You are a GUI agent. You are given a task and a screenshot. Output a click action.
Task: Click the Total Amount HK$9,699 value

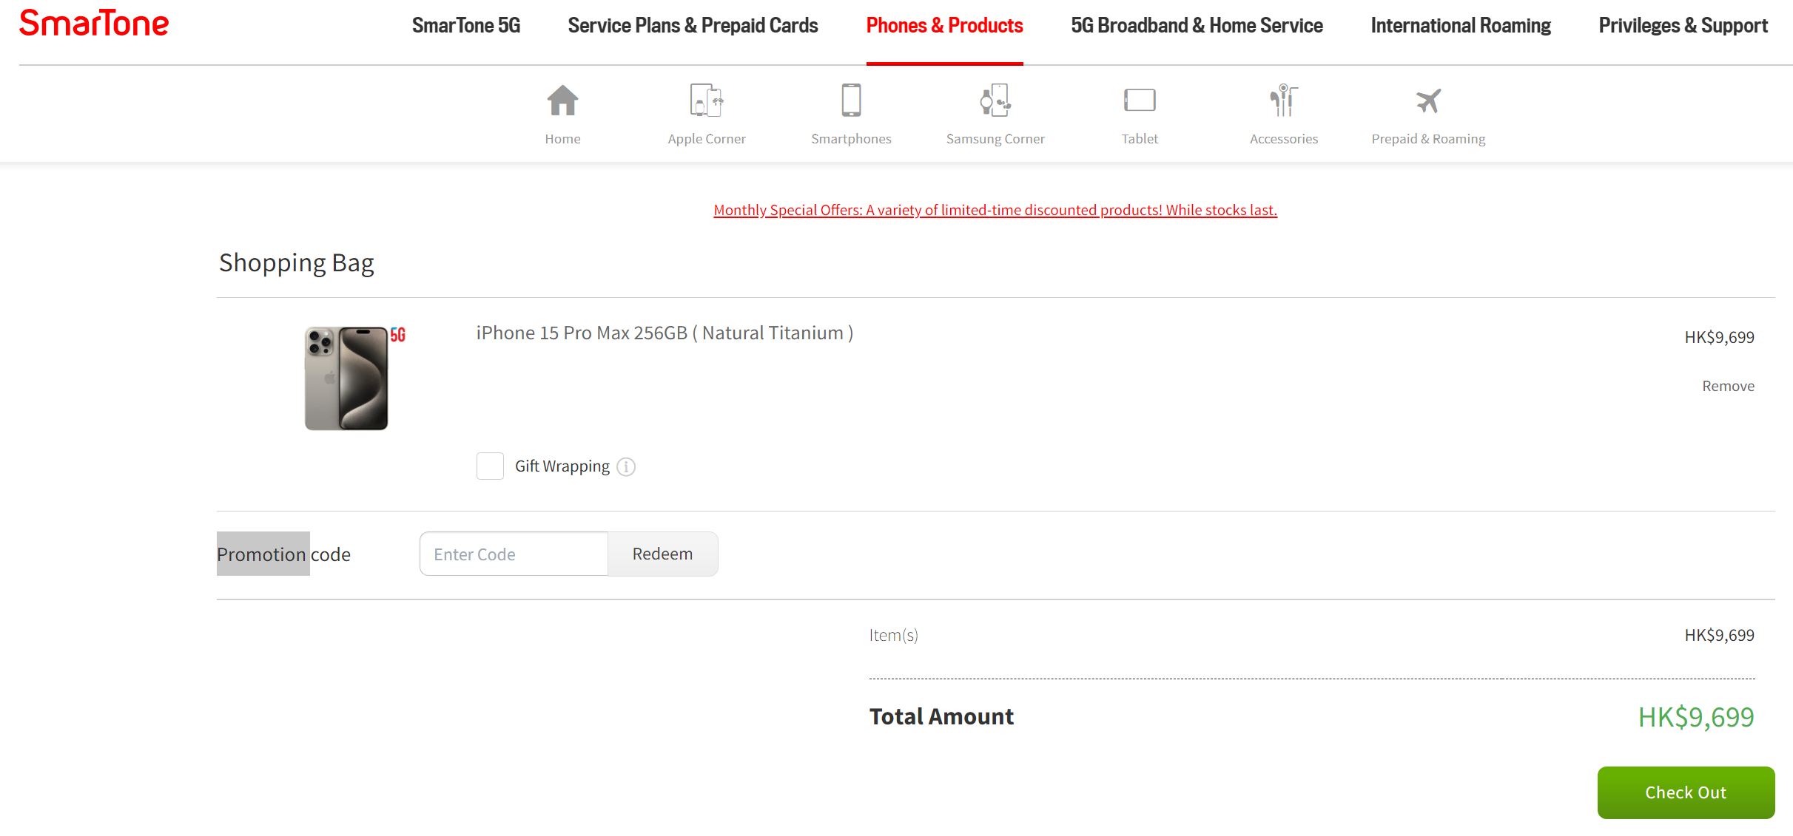pyautogui.click(x=1695, y=718)
